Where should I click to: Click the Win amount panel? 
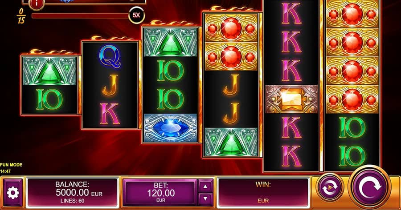263,192
